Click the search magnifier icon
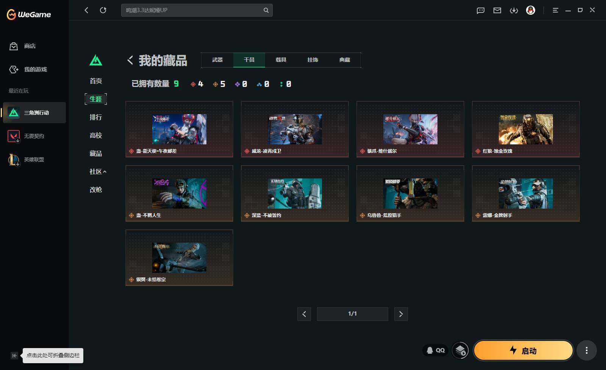Screen dimensions: 606x370 [x=266, y=10]
